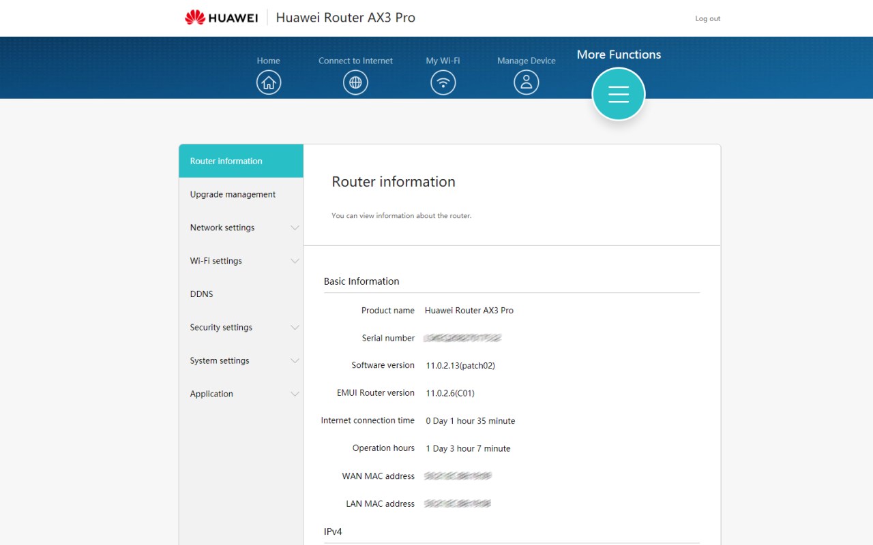Viewport: 873px width, 545px height.
Task: Click the blurred WAN MAC address value
Action: tap(458, 476)
